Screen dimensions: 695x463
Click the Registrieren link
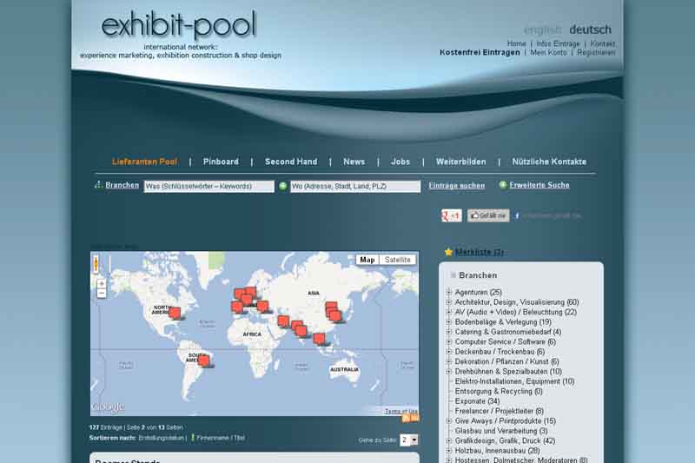(596, 52)
